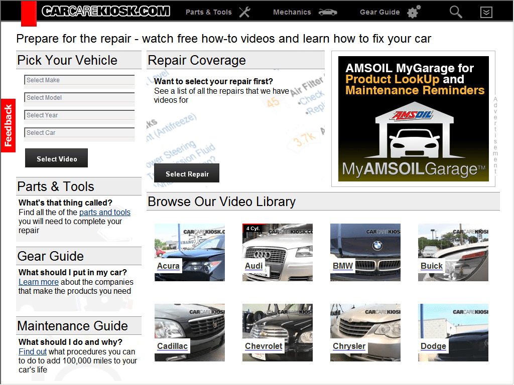Open the red Feedback tab

tap(8, 126)
